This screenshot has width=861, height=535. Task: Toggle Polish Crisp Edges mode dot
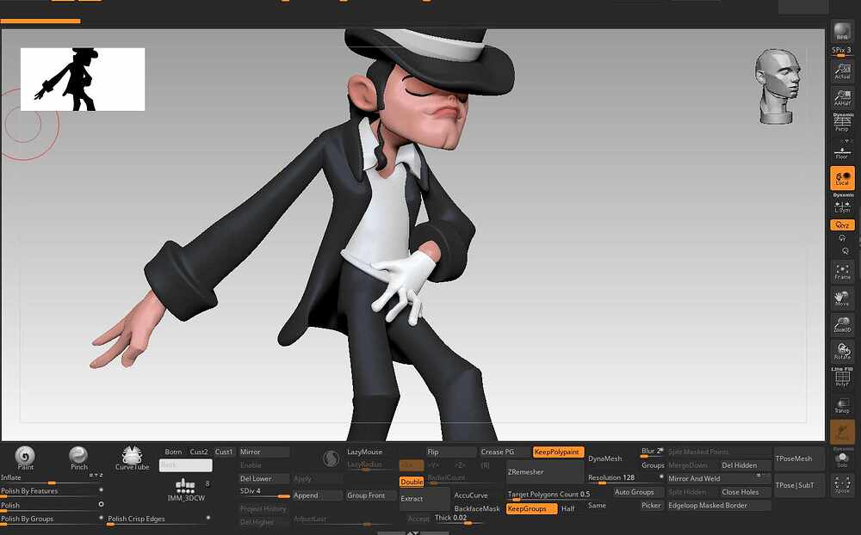208,518
